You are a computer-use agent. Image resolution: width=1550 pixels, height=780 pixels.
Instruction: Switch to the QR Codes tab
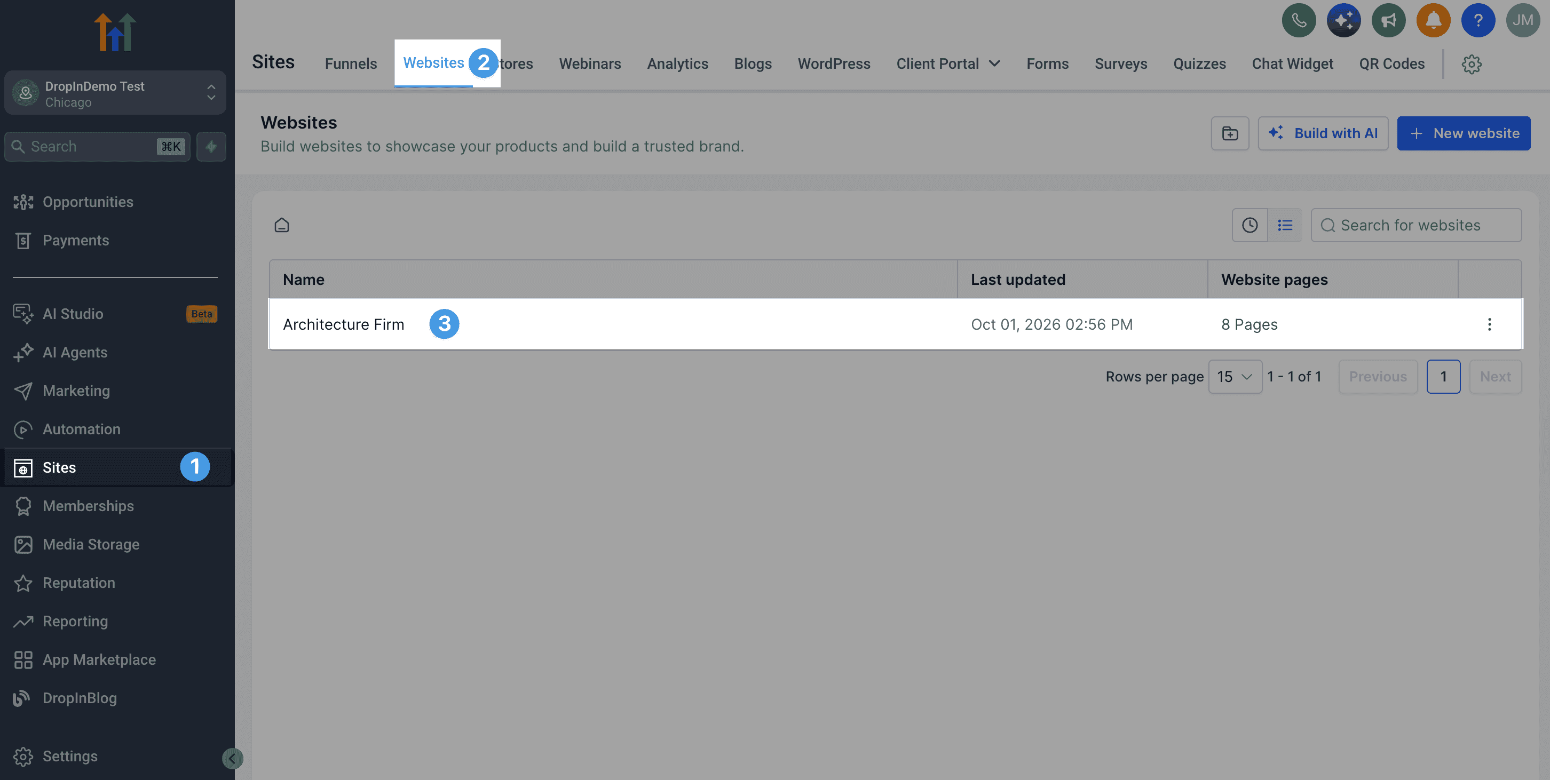point(1392,63)
